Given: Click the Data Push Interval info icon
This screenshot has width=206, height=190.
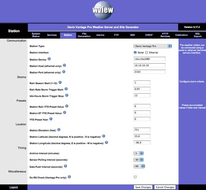Looking at the screenshot, I should (x=65, y=166).
